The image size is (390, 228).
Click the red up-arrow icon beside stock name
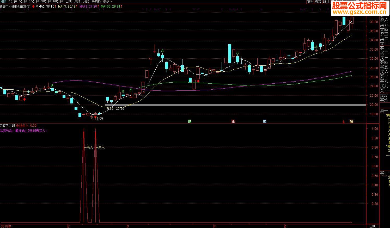(x=33, y=7)
